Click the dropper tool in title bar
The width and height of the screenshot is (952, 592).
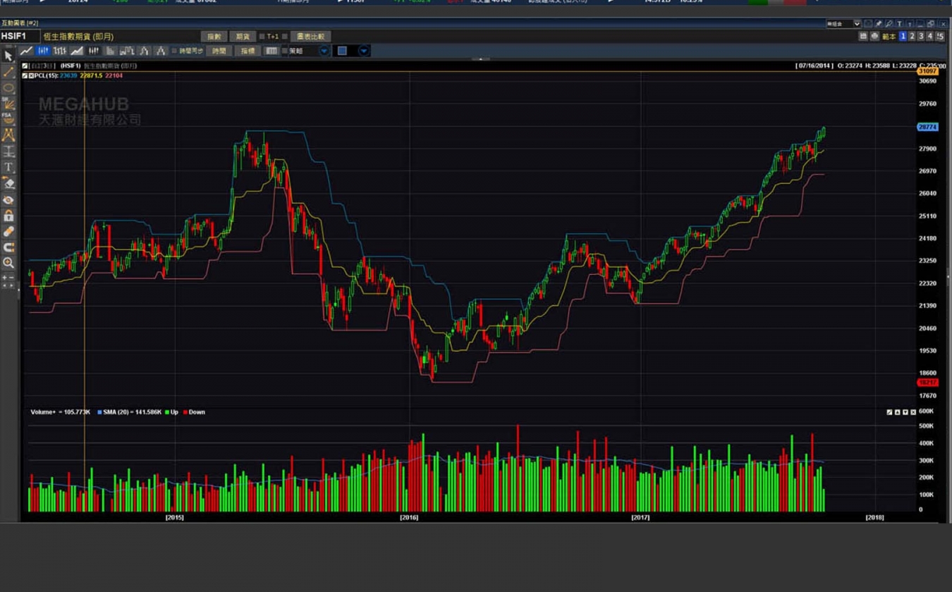pos(889,24)
